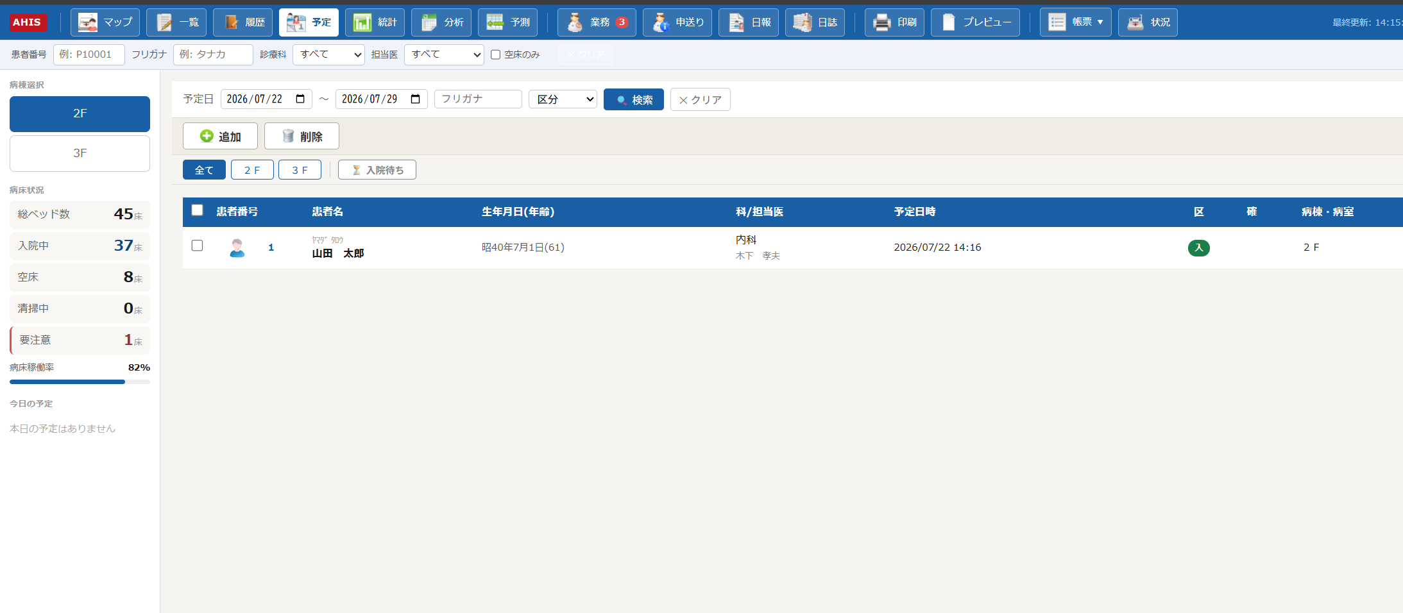Screen dimensions: 1403x613
Task: Focus the top フリガナ input (例: タナカ)
Action: click(x=213, y=55)
